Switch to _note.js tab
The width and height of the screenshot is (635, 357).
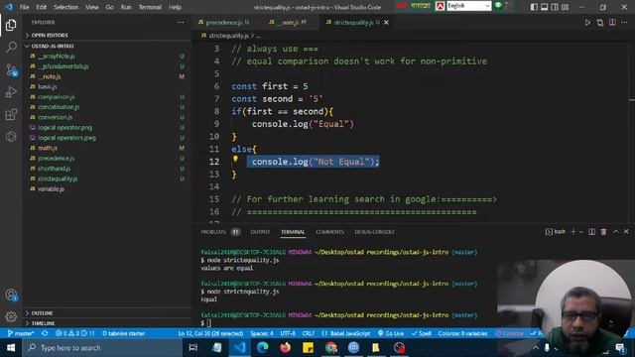(288, 23)
